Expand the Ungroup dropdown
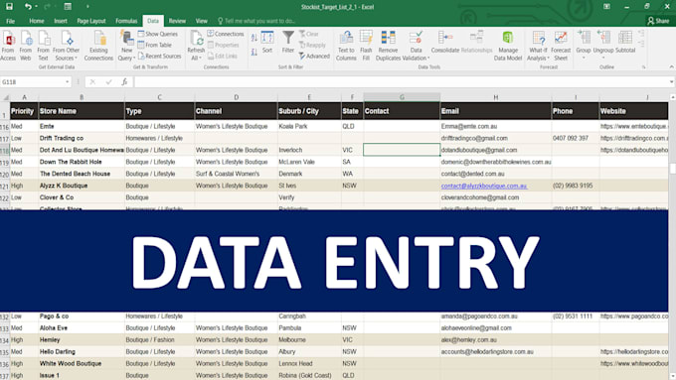The width and height of the screenshot is (676, 380). click(603, 58)
